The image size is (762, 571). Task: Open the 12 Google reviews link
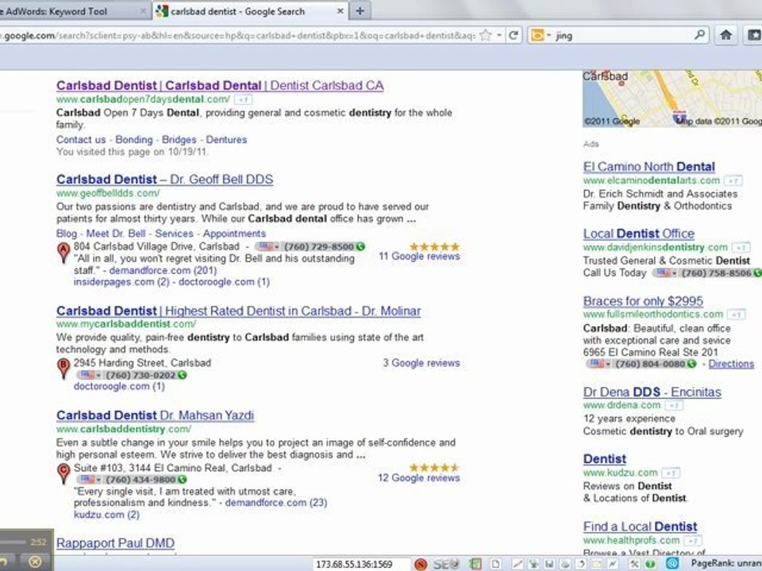point(419,477)
